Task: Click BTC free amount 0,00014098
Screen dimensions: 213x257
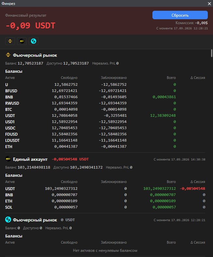Action: [x=66, y=109]
